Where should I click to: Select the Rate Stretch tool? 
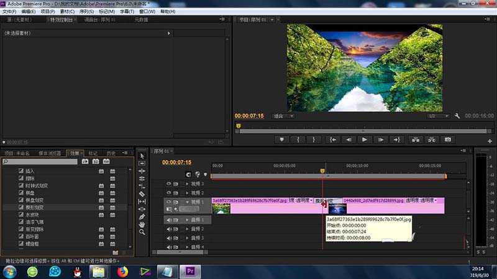142,186
